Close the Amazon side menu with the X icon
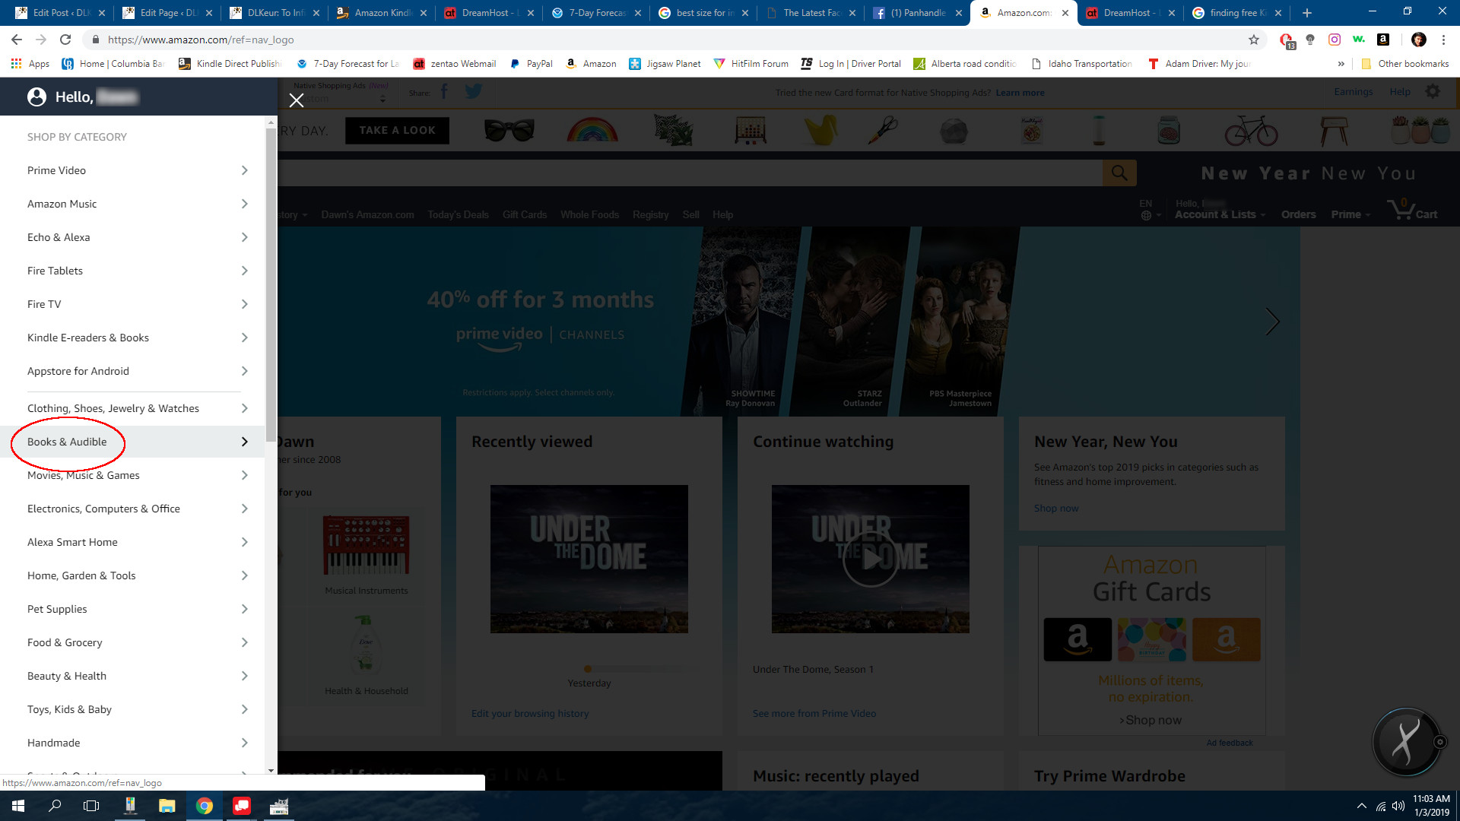The width and height of the screenshot is (1460, 821). click(297, 100)
